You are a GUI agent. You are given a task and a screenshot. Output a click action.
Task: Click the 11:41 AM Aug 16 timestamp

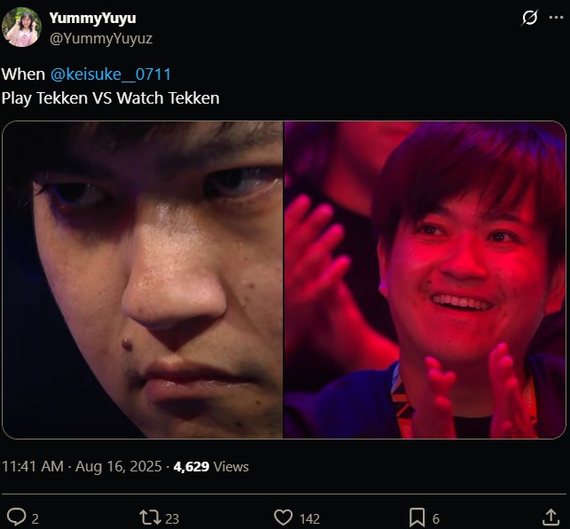[82, 466]
